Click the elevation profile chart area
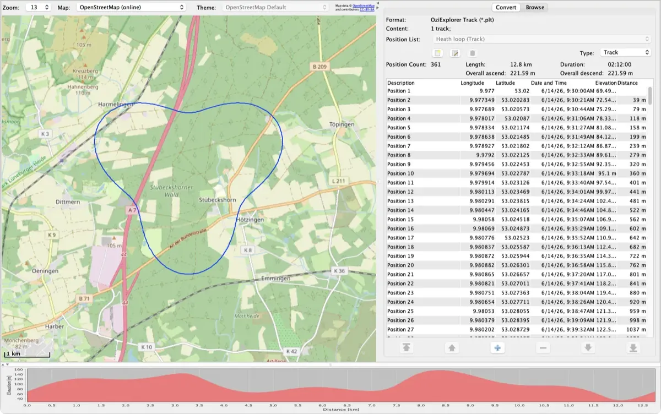 click(341, 385)
